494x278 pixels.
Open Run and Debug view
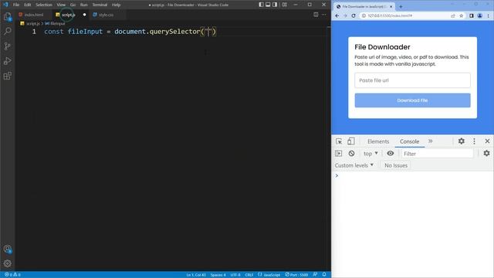tap(7, 61)
